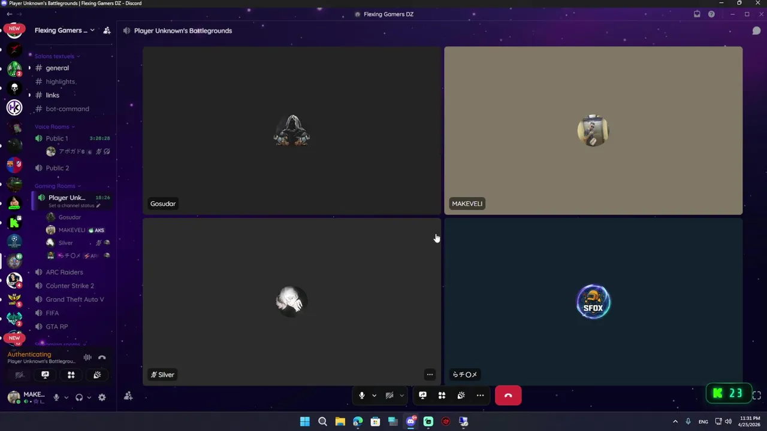Disconnect via phone icon in voice panel
The width and height of the screenshot is (767, 431).
[102, 357]
